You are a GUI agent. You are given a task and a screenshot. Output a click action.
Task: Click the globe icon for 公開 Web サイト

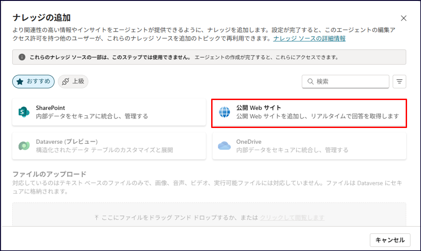(224, 112)
